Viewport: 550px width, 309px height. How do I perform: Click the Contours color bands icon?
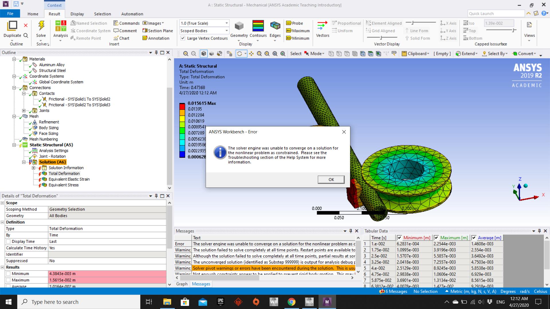258,25
